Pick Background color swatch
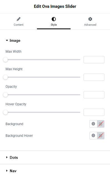This screenshot has width=110, height=180. coord(101,124)
